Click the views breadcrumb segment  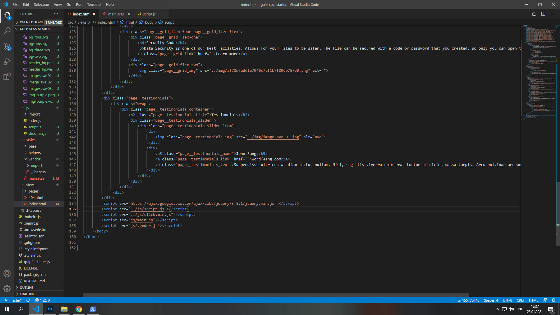pyautogui.click(x=82, y=22)
